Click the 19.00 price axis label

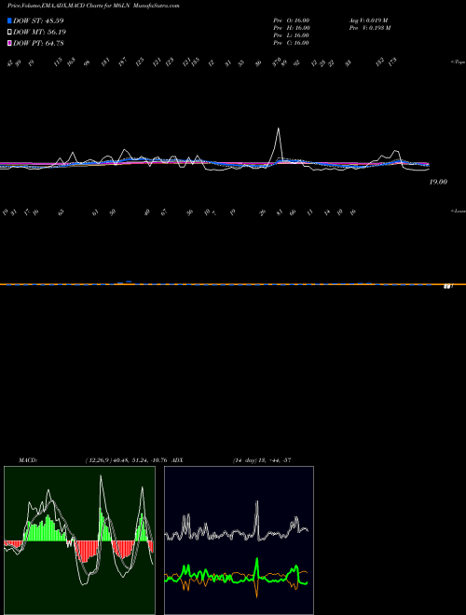pyautogui.click(x=438, y=182)
